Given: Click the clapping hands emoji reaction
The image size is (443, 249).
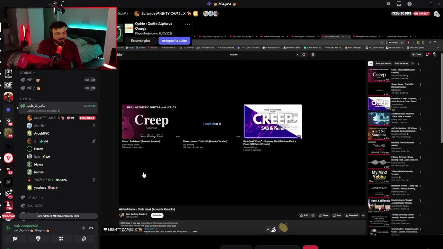Looking at the screenshot, I should (x=283, y=228).
